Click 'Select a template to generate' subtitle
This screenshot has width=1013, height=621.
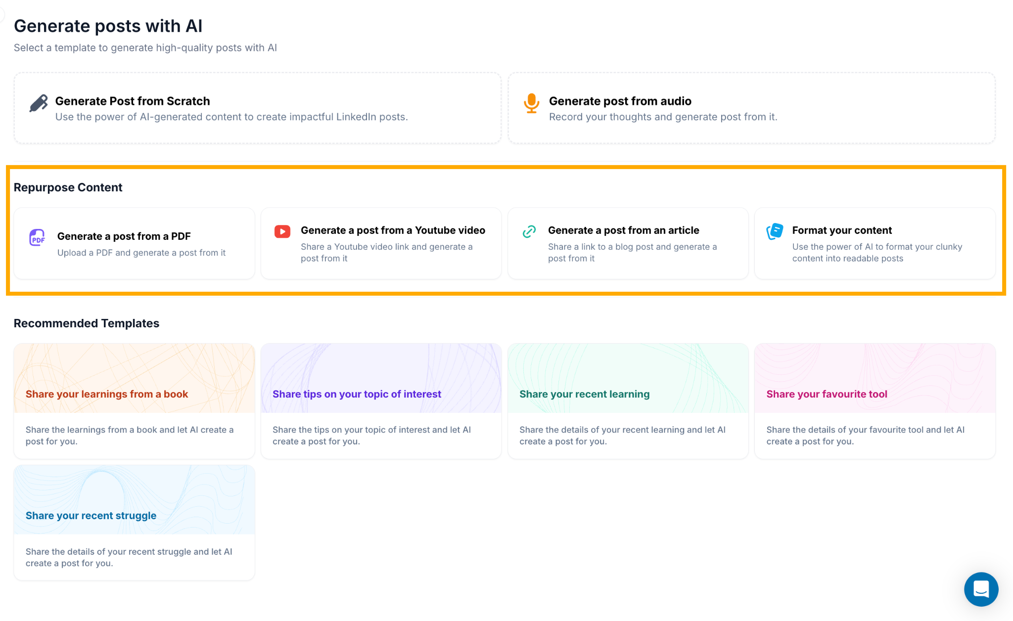point(145,47)
